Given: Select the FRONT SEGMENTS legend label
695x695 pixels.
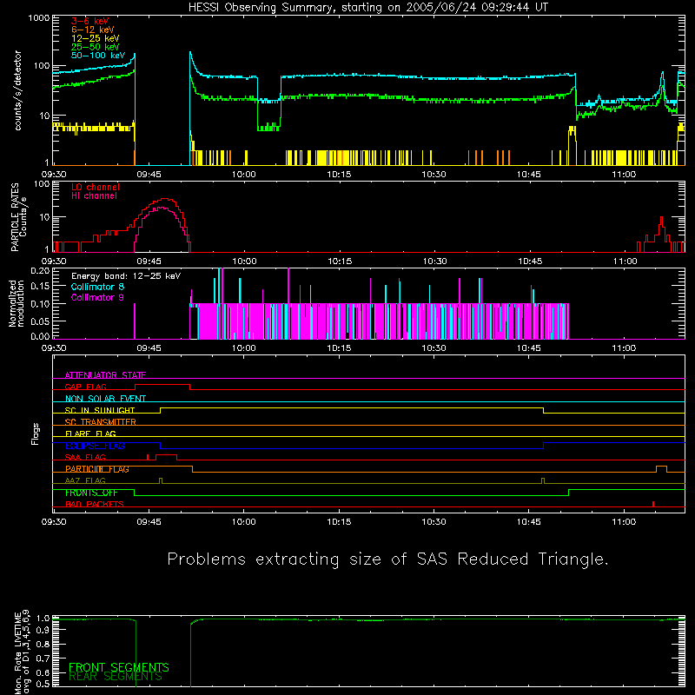Looking at the screenshot, I should click(x=119, y=667).
